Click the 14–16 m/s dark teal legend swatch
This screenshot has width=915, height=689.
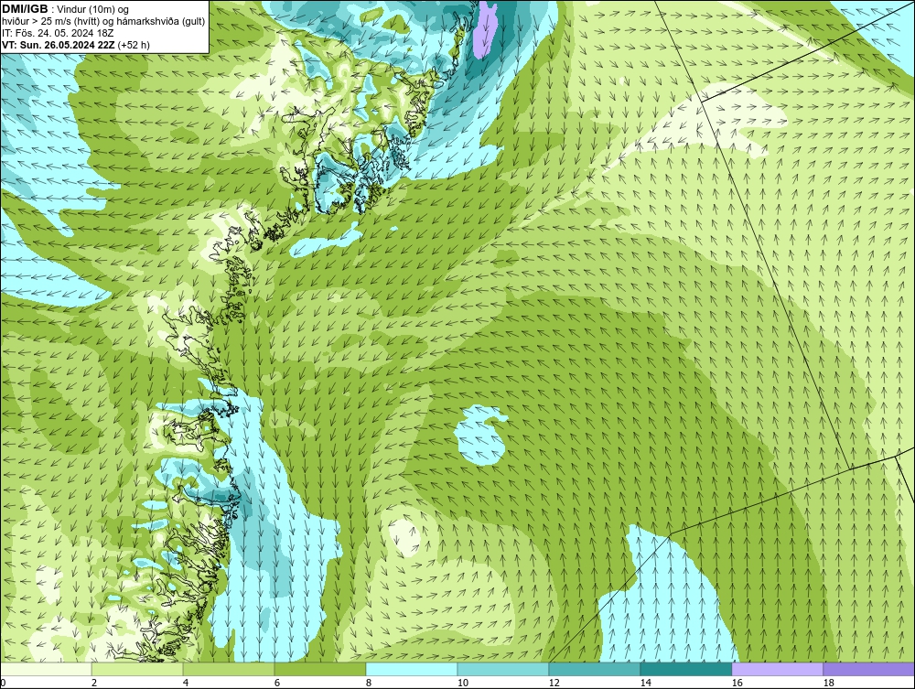[x=685, y=669]
